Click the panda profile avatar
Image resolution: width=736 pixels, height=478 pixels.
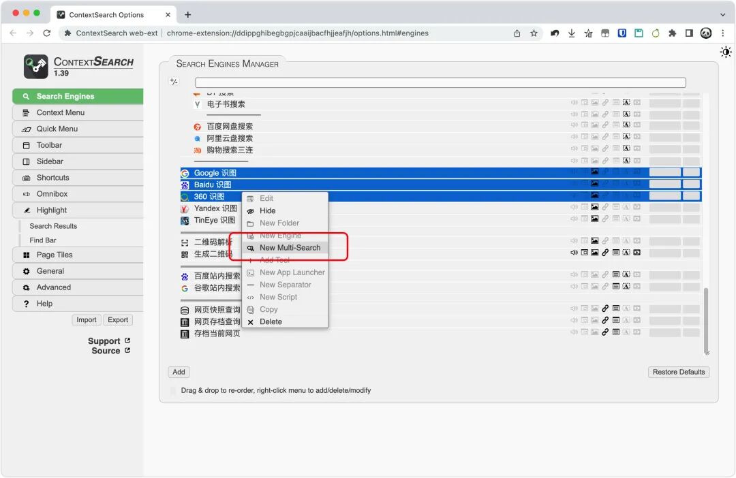(706, 33)
